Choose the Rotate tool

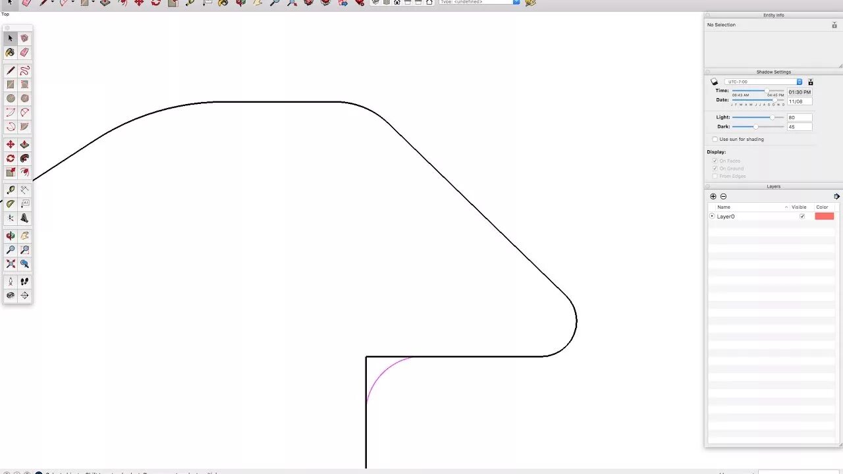coord(11,158)
